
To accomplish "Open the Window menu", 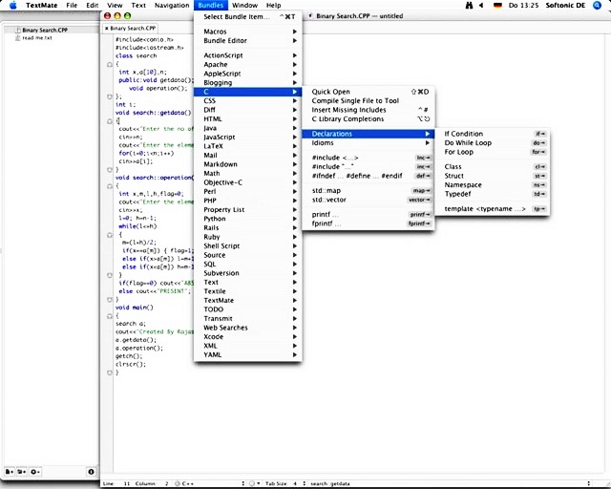I will point(244,5).
